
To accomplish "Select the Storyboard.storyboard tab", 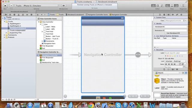I will tap(19, 12).
